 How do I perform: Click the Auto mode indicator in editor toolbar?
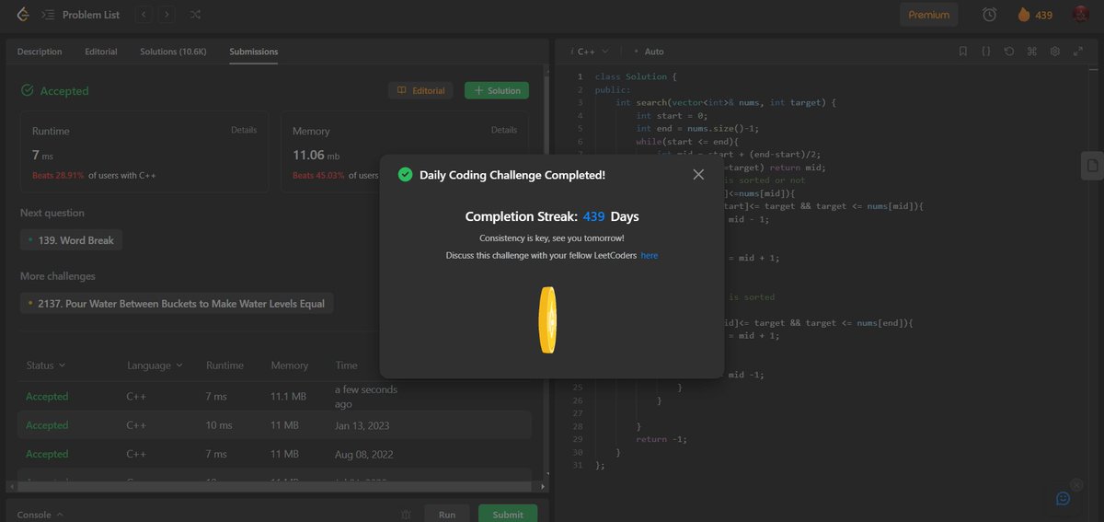click(650, 52)
